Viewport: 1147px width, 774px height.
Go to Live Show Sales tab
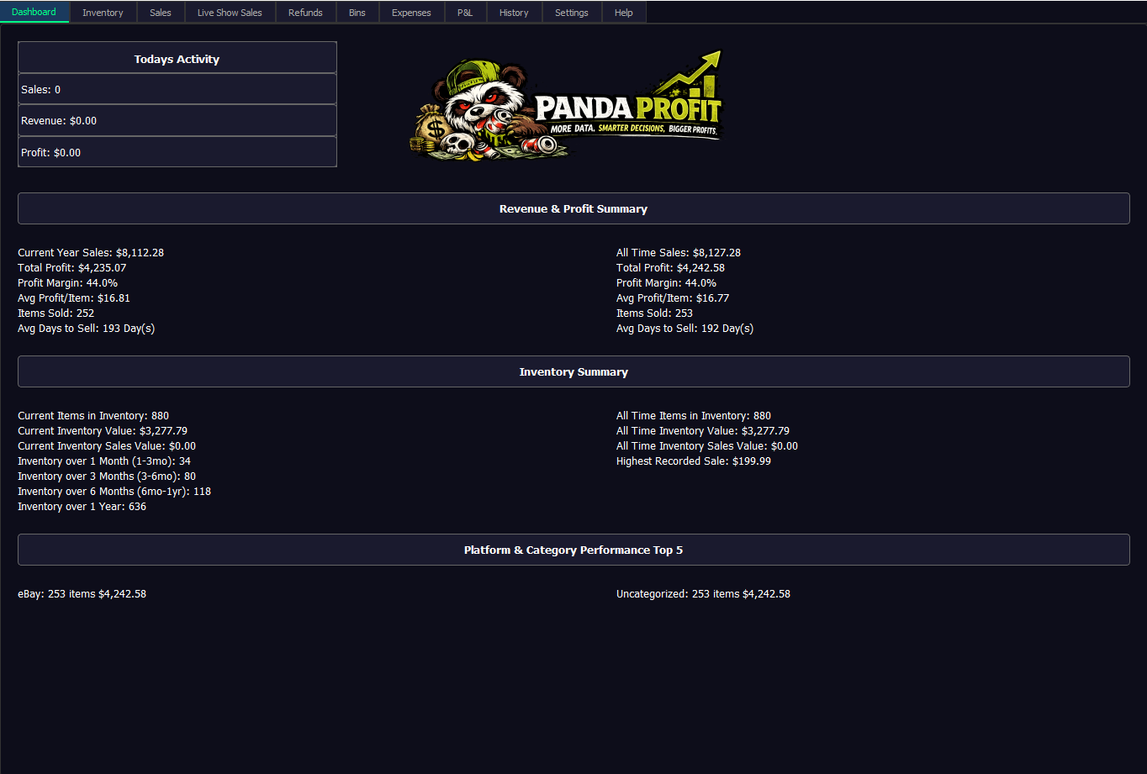230,13
